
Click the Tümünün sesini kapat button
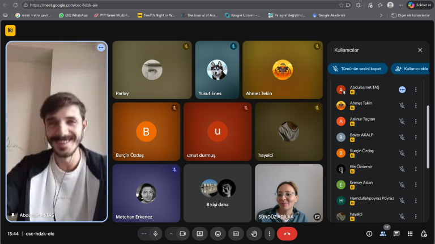(x=357, y=69)
